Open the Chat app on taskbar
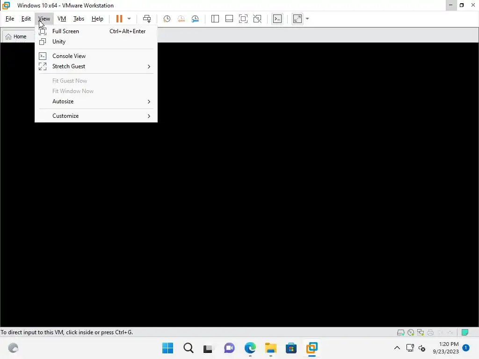 click(x=229, y=348)
